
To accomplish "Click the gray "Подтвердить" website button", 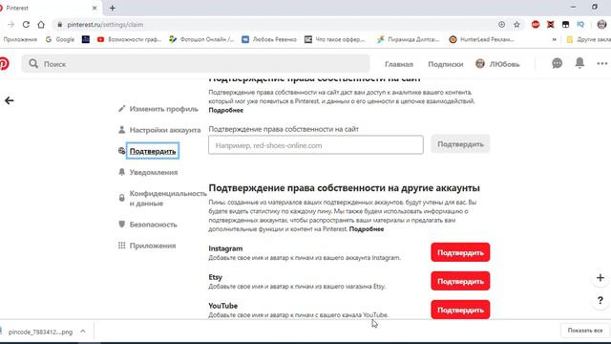I will [x=460, y=144].
